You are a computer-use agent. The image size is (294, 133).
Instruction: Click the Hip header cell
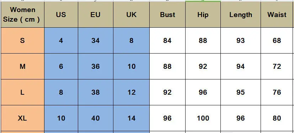[x=203, y=15]
